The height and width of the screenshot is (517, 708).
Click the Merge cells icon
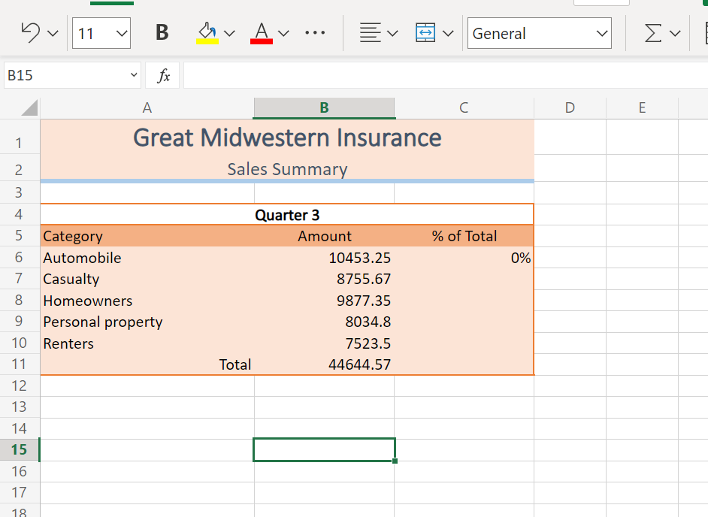click(425, 33)
